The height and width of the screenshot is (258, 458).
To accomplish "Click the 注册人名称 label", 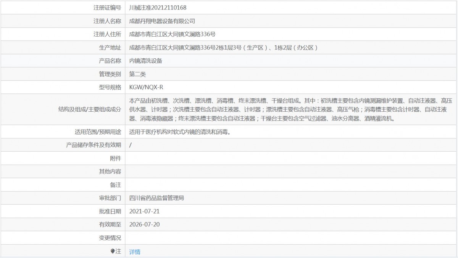I will (107, 21).
